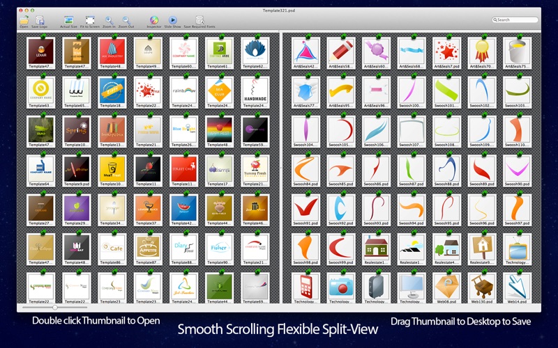Click into the Search field
The width and height of the screenshot is (558, 348).
tap(515, 20)
